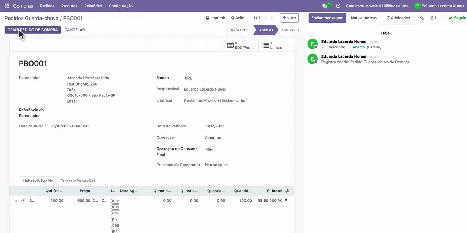
Task: Create a new record with Novo
Action: click(x=289, y=18)
